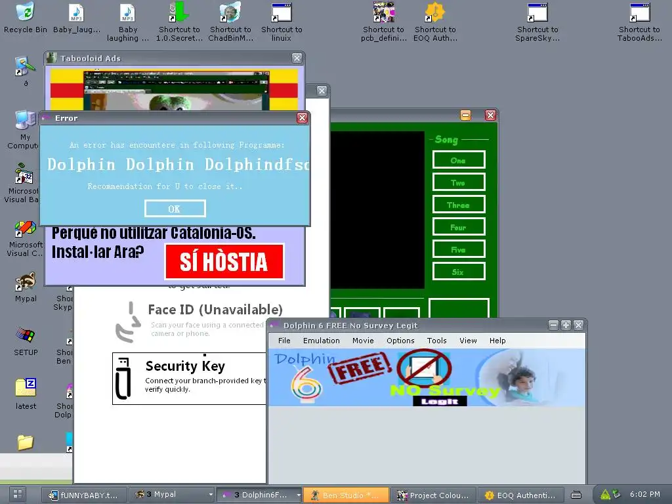The image size is (672, 504).
Task: Switch to fUNNYBABY.t... taskbar item
Action: point(85,495)
